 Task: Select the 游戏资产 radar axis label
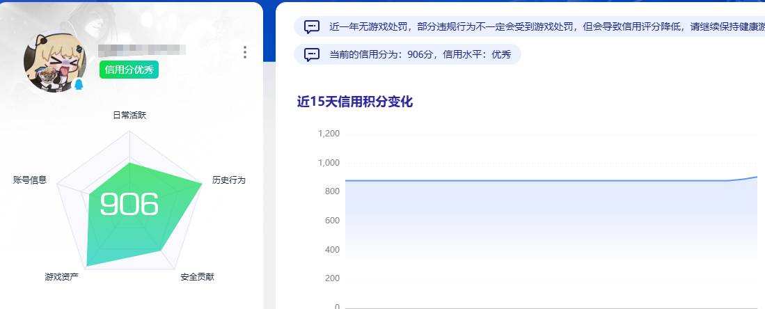[x=61, y=277]
